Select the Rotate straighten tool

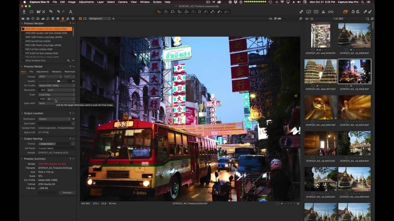187,12
